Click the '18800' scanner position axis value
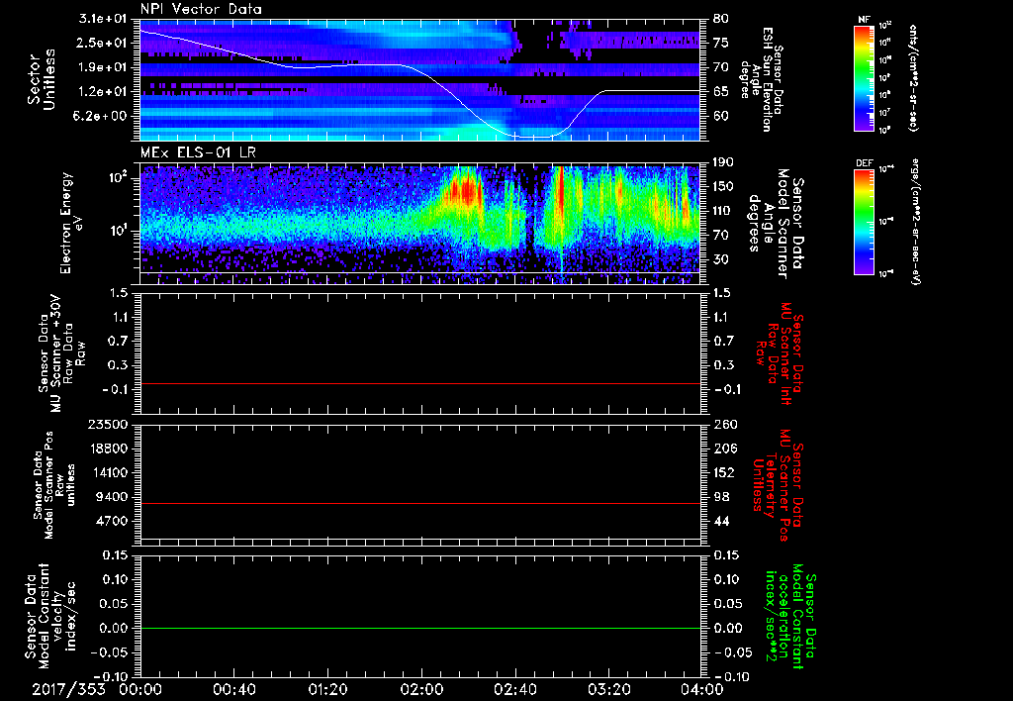The height and width of the screenshot is (701, 1013). coord(108,449)
